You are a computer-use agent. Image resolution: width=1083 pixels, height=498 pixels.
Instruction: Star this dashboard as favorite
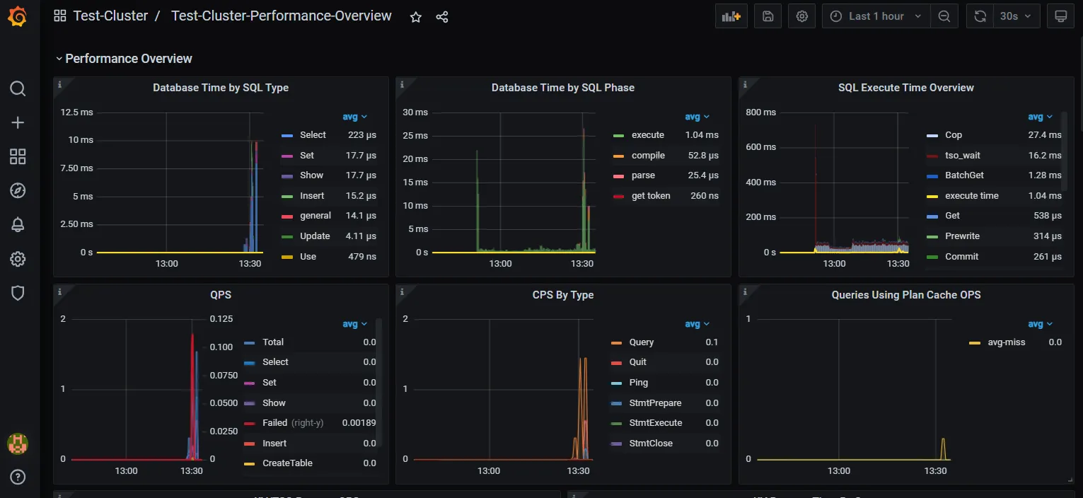coord(416,17)
